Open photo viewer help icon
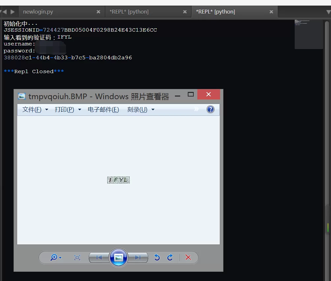This screenshot has height=281, width=331. pyautogui.click(x=210, y=109)
